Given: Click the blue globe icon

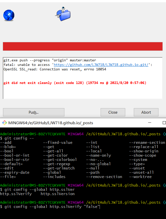Looking at the screenshot, I should tap(9, 15).
